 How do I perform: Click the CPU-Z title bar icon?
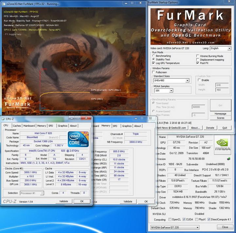(x=3, y=119)
